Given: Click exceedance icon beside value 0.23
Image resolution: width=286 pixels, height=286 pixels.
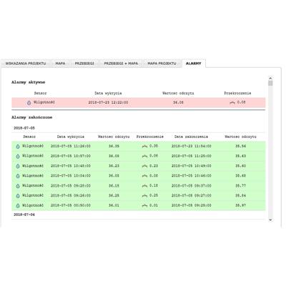Looking at the screenshot, I should pos(144,166).
